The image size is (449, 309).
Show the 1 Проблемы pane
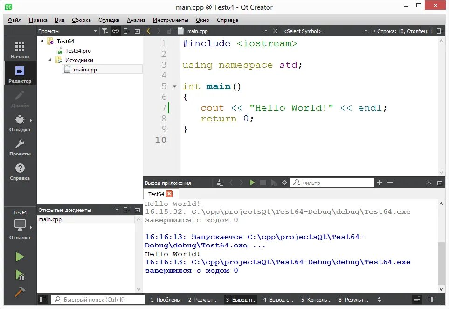coord(166,300)
